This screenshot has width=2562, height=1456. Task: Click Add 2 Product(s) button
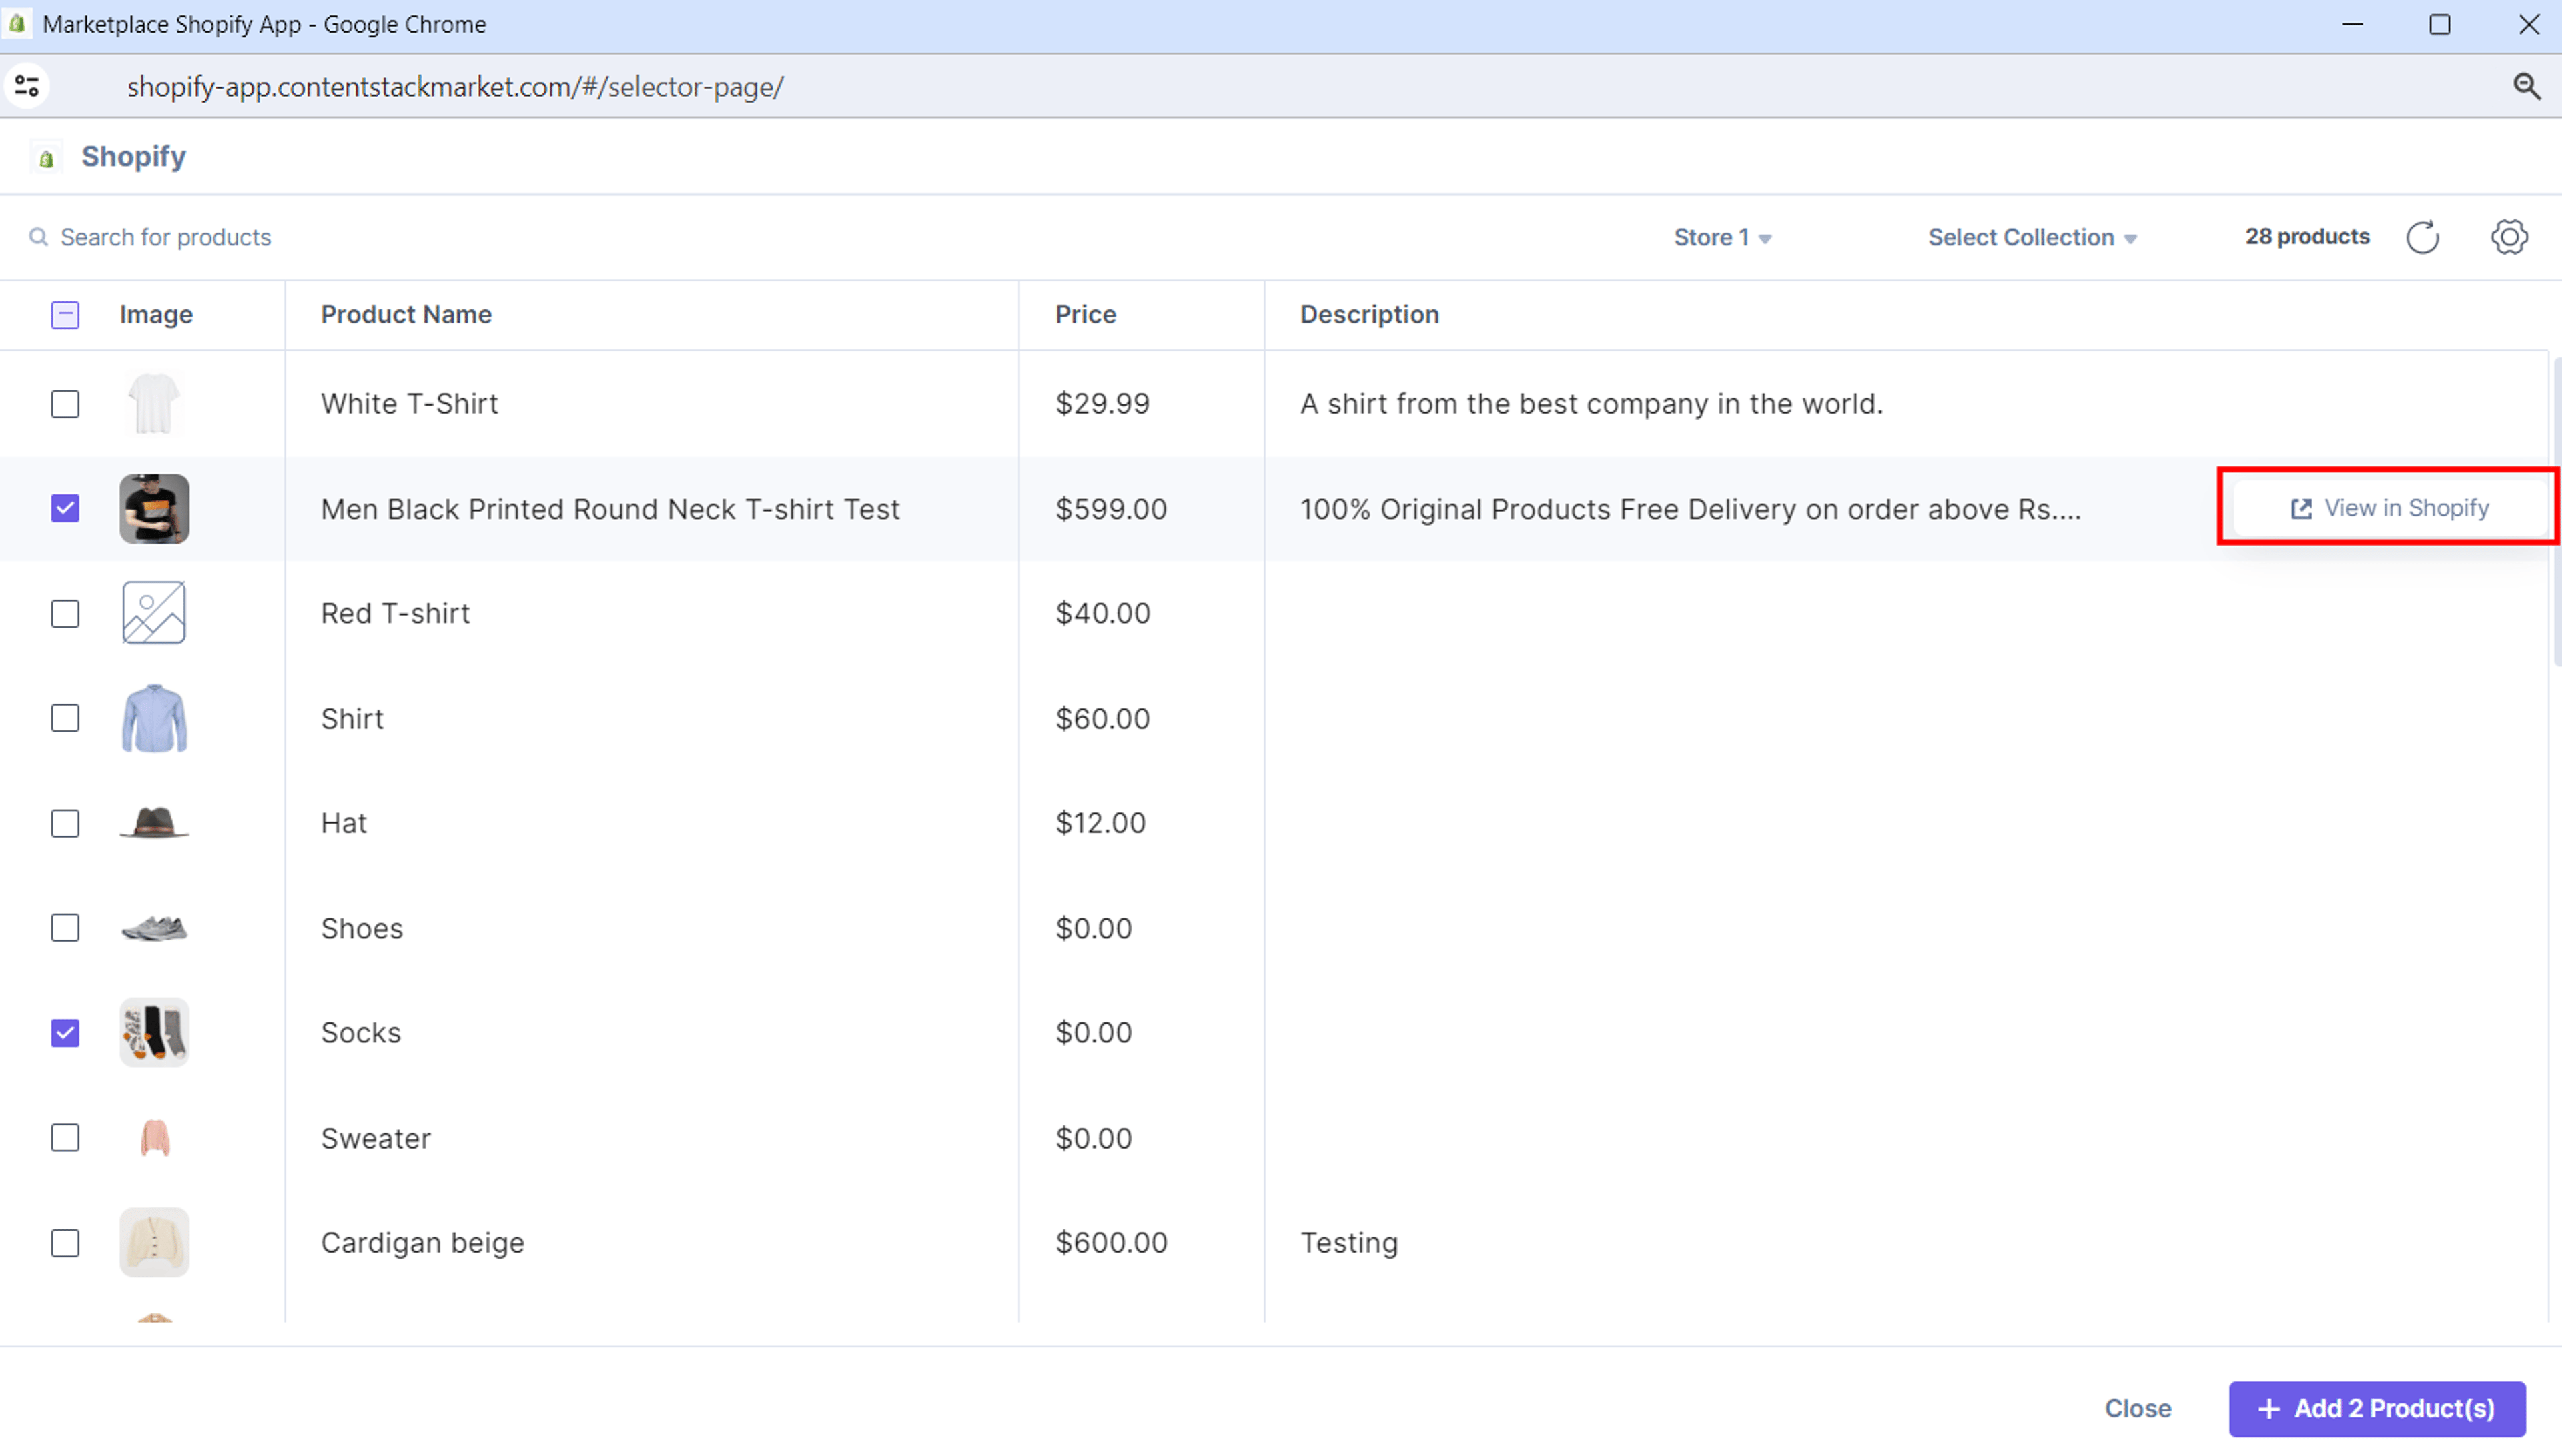point(2377,1408)
